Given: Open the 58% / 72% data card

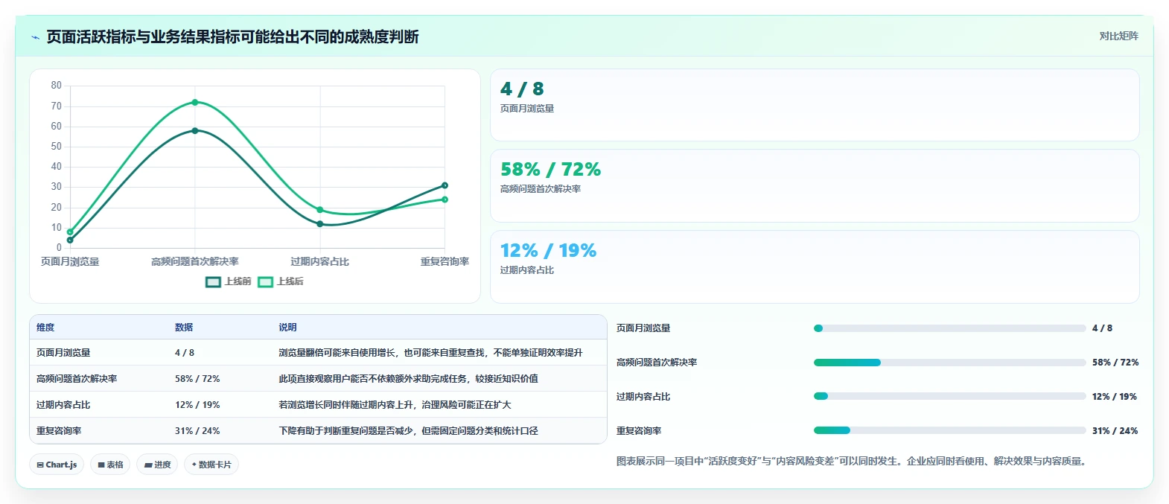Looking at the screenshot, I should coord(815,185).
